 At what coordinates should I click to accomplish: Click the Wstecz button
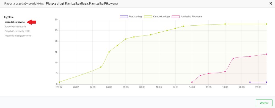[x=264, y=103]
